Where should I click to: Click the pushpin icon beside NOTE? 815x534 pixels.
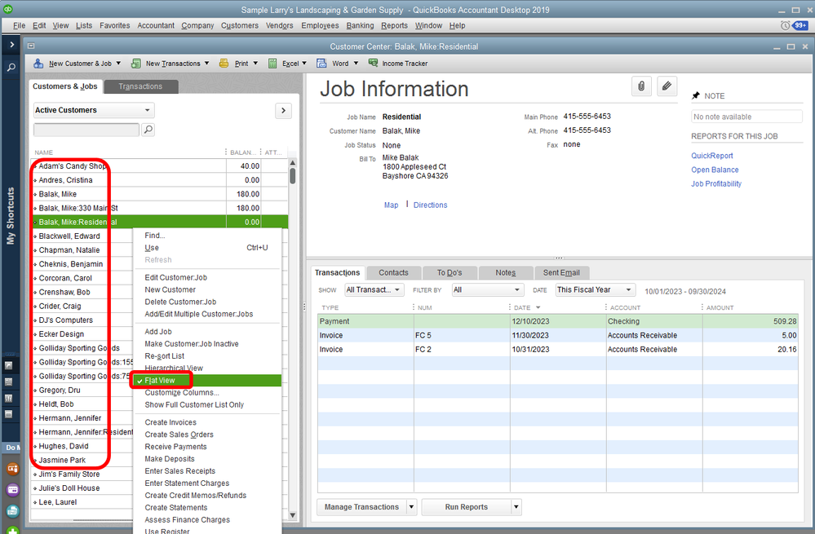pos(696,95)
